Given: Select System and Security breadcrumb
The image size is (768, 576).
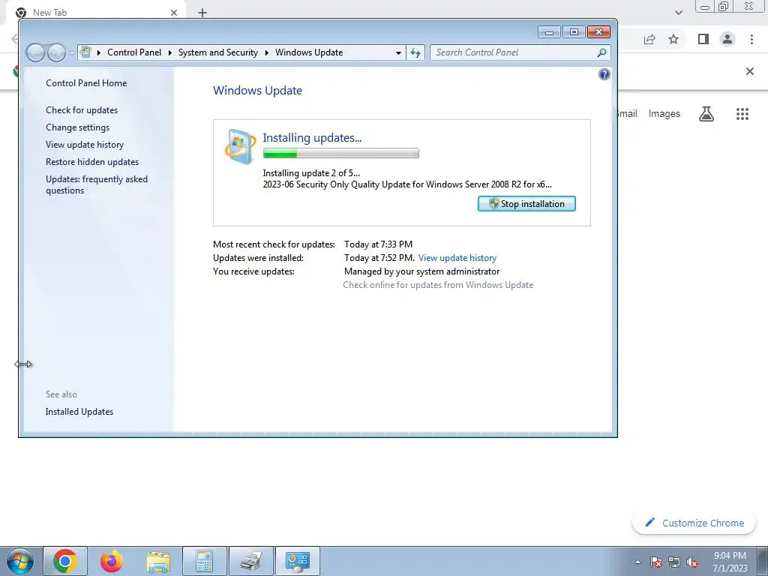Looking at the screenshot, I should [218, 52].
